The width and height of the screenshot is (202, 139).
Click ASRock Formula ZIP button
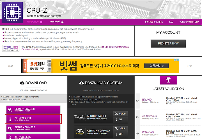120,134
